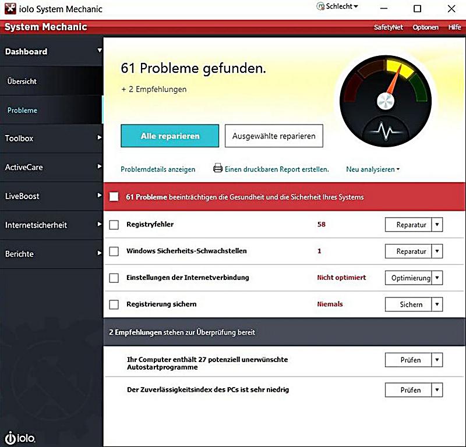466x447 pixels.
Task: Click the Registryfehler count '58'
Action: (322, 224)
